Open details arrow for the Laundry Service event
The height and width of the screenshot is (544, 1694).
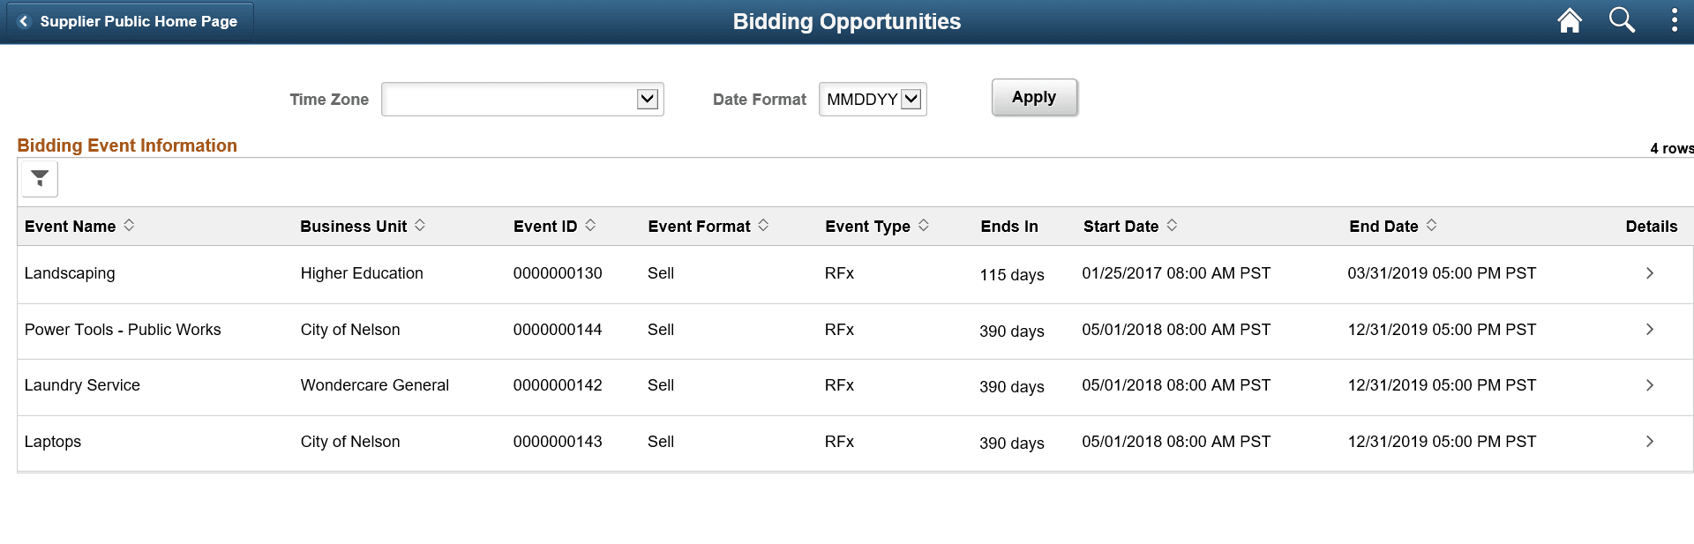coord(1650,385)
